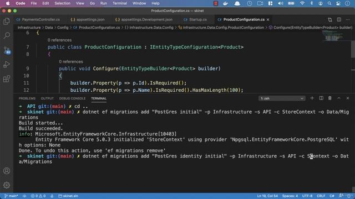Click the synchronize changes icon in the status bar
355x199 pixels.
pyautogui.click(x=24, y=196)
